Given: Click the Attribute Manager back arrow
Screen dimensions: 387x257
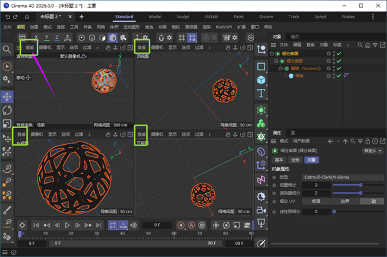Looking at the screenshot, I should coord(330,141).
